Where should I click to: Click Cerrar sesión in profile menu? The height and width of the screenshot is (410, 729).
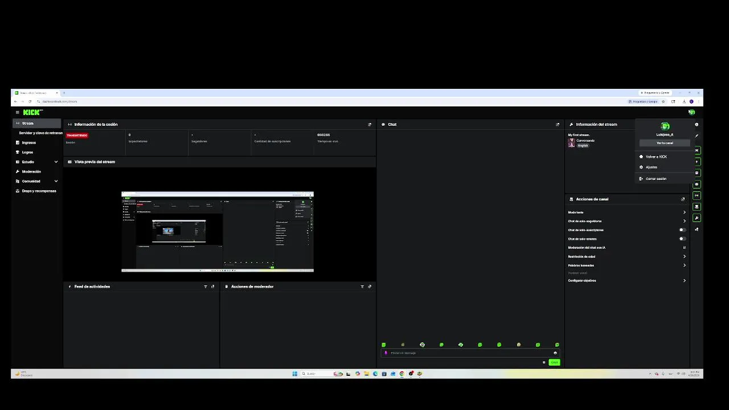[x=656, y=179]
